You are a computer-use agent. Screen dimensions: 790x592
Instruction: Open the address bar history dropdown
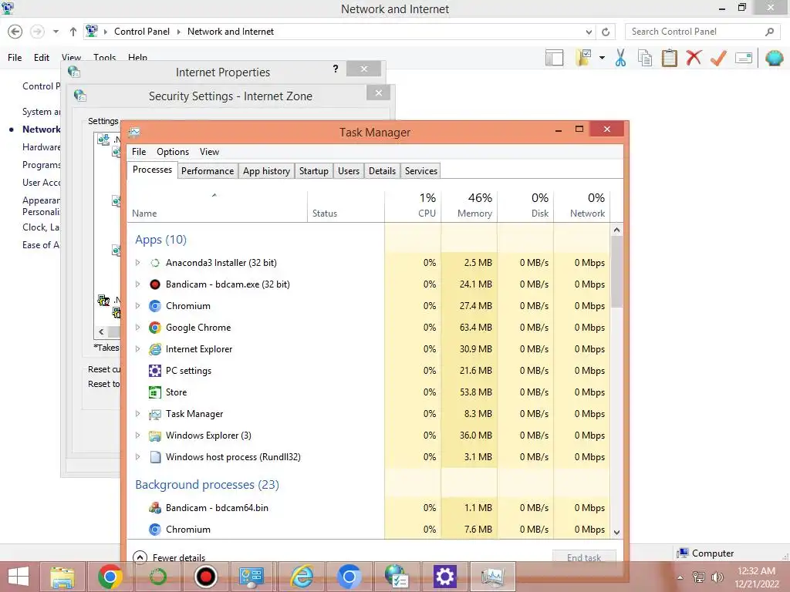[x=589, y=32]
